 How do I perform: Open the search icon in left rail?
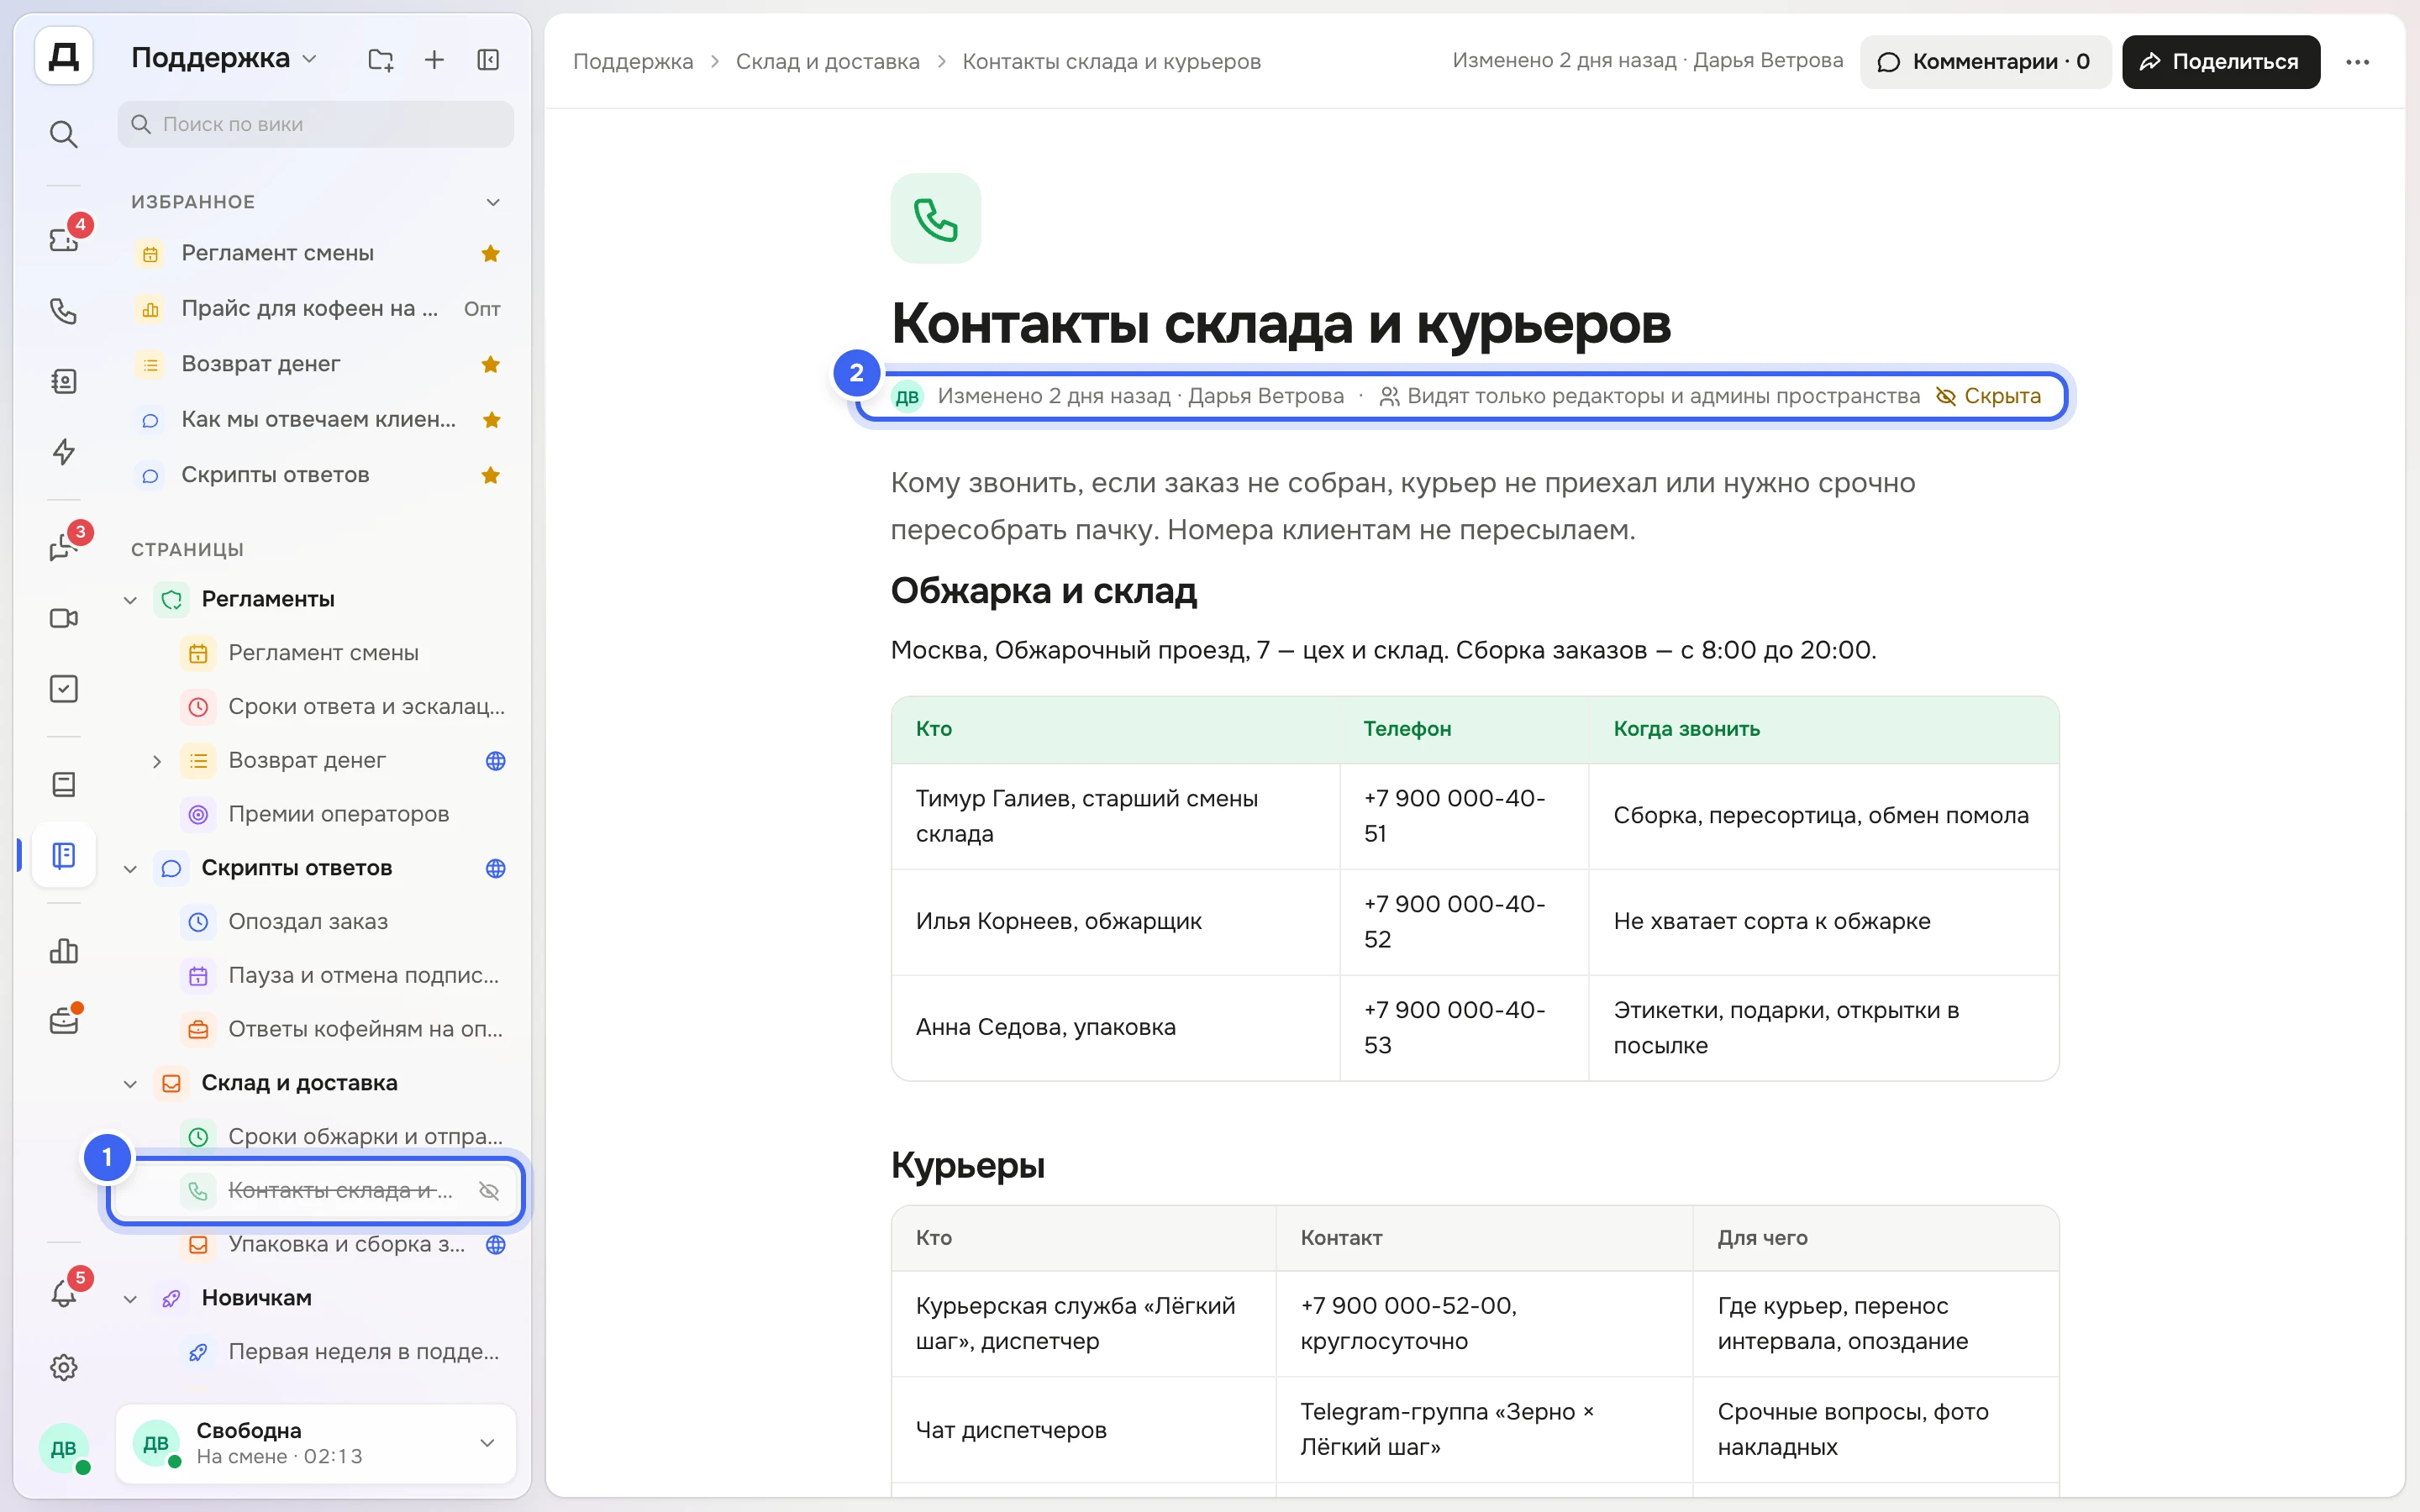coord(64,134)
